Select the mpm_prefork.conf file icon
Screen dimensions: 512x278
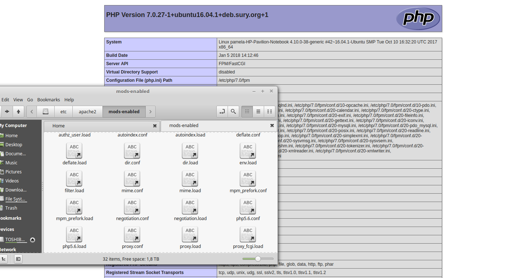click(248, 178)
